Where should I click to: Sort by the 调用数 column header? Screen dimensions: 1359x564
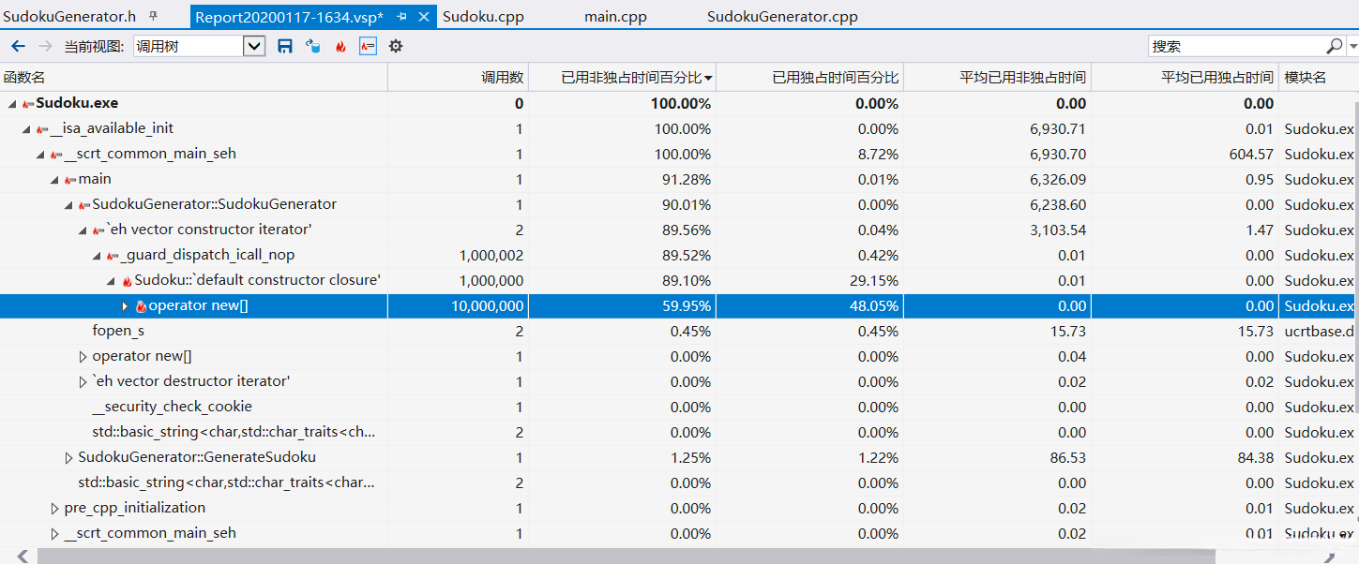pyautogui.click(x=503, y=78)
